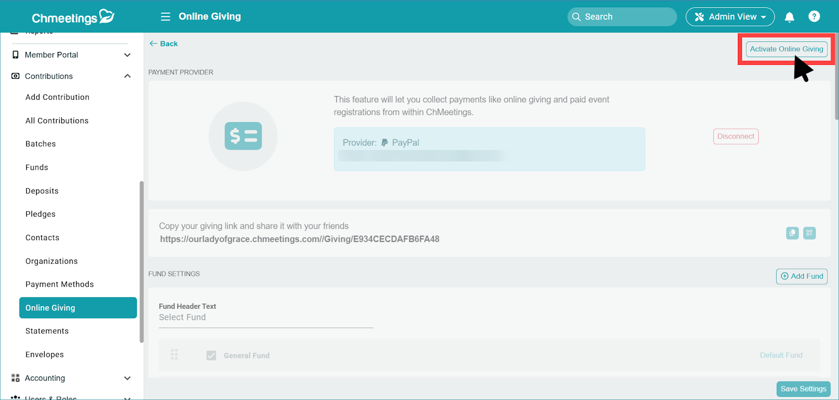Click the Save Settings button
The image size is (839, 400).
803,388
